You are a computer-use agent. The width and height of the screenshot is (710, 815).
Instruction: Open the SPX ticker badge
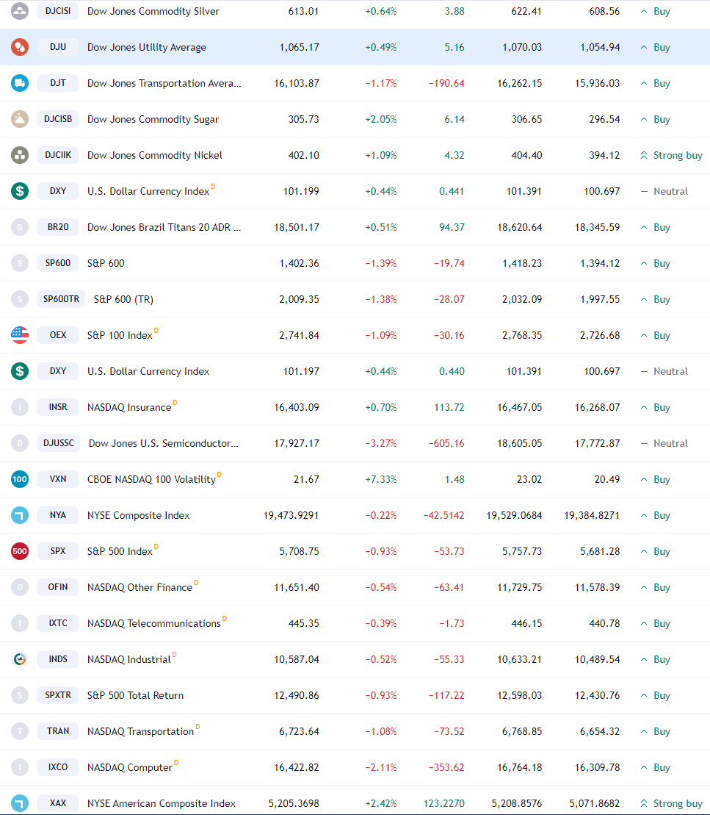coord(58,551)
